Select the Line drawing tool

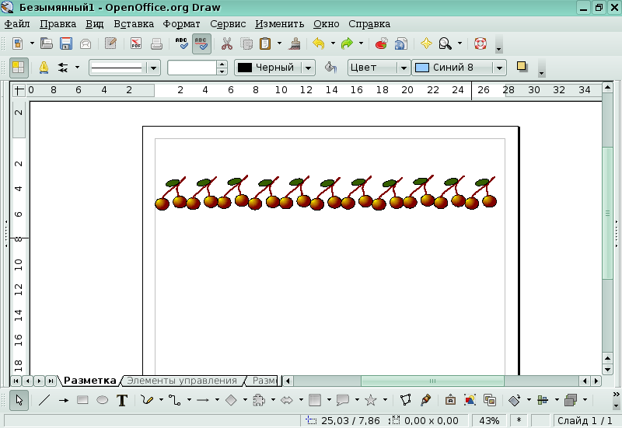coord(44,400)
